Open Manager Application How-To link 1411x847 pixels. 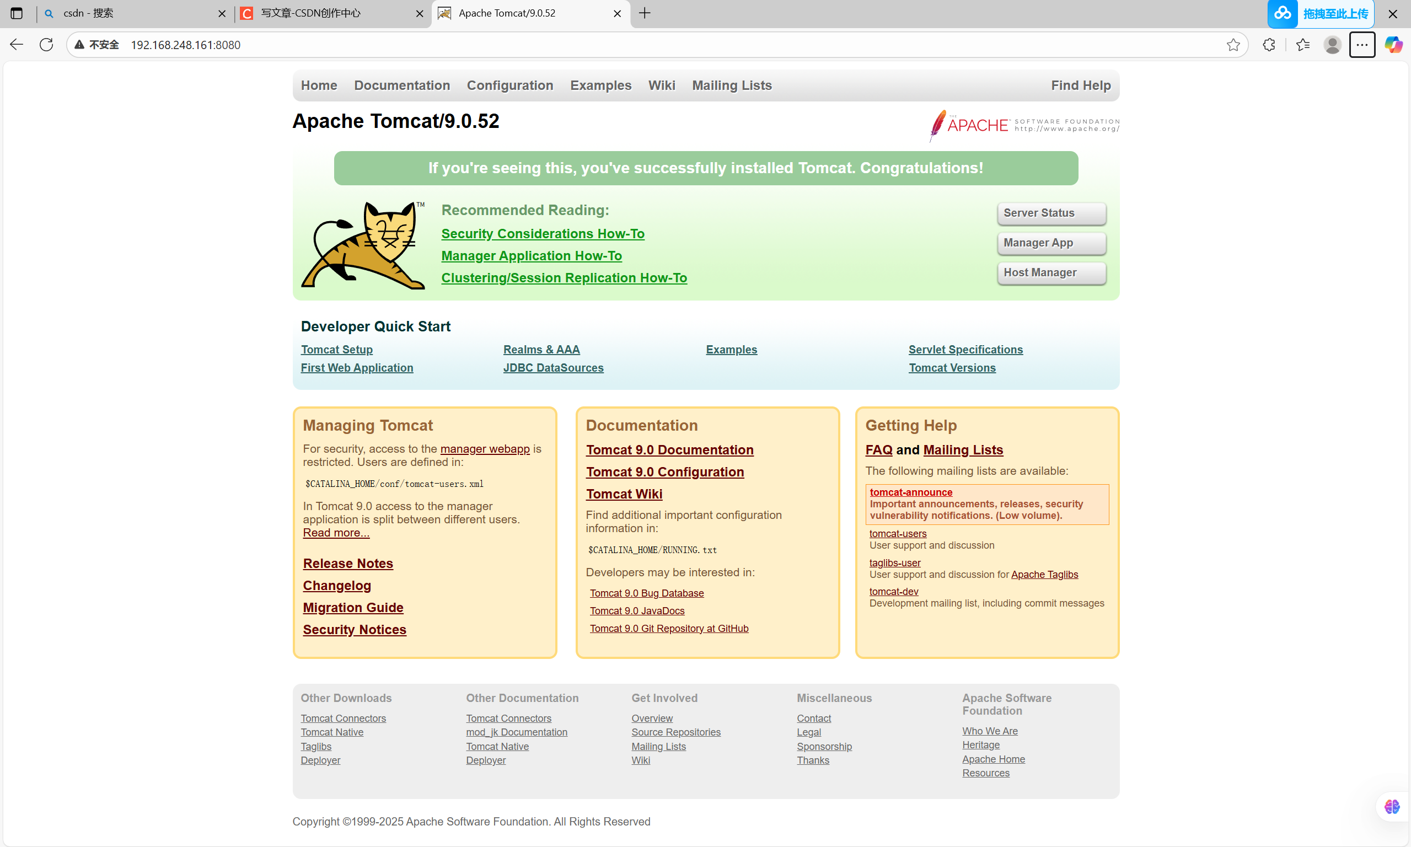pos(531,256)
